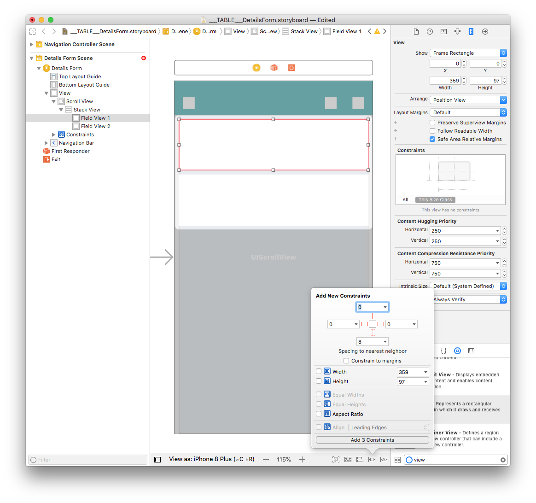
Task: Toggle the bottom spacing strut
Action: [373, 333]
